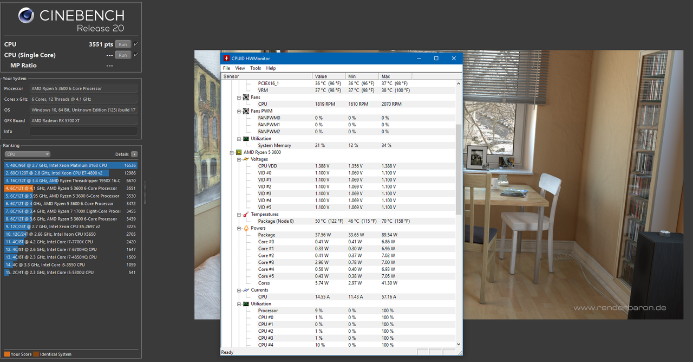
Task: Select the FANPWM1 row
Action: pos(338,125)
